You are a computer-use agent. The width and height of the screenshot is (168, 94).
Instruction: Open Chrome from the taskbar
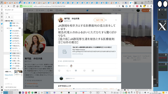pos(29,92)
